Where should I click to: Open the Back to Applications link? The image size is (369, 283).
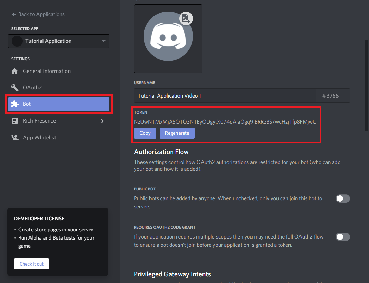click(x=38, y=14)
